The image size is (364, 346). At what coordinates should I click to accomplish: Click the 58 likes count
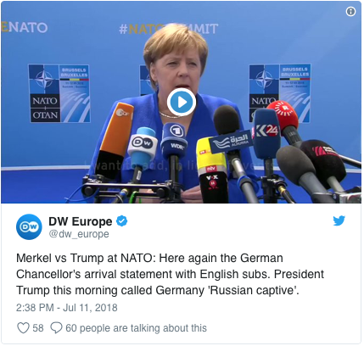coord(38,328)
